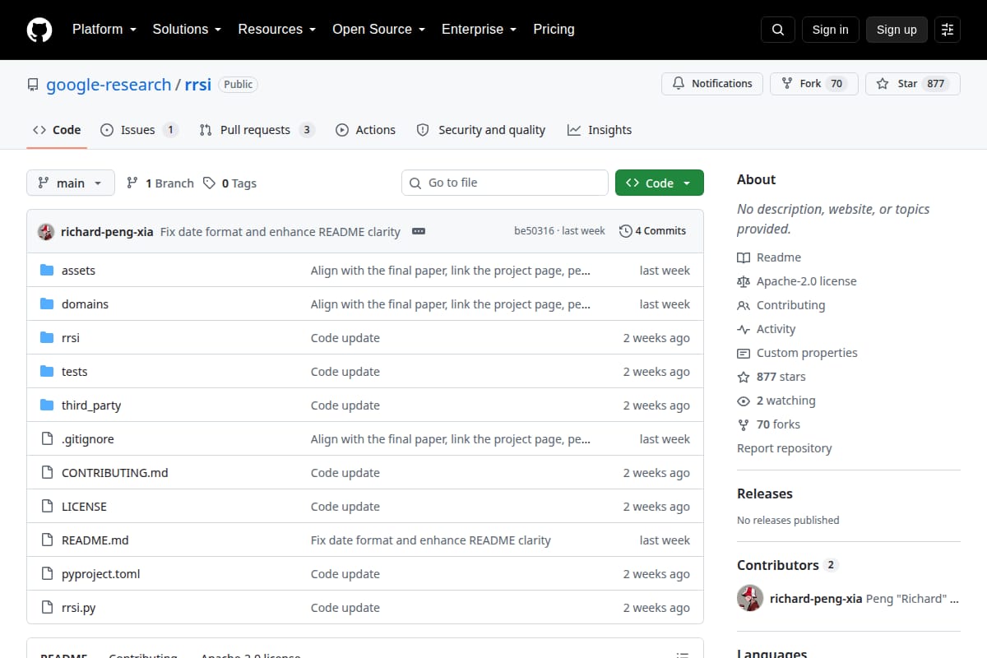
Task: Click the GitHub logo icon
Action: click(39, 30)
